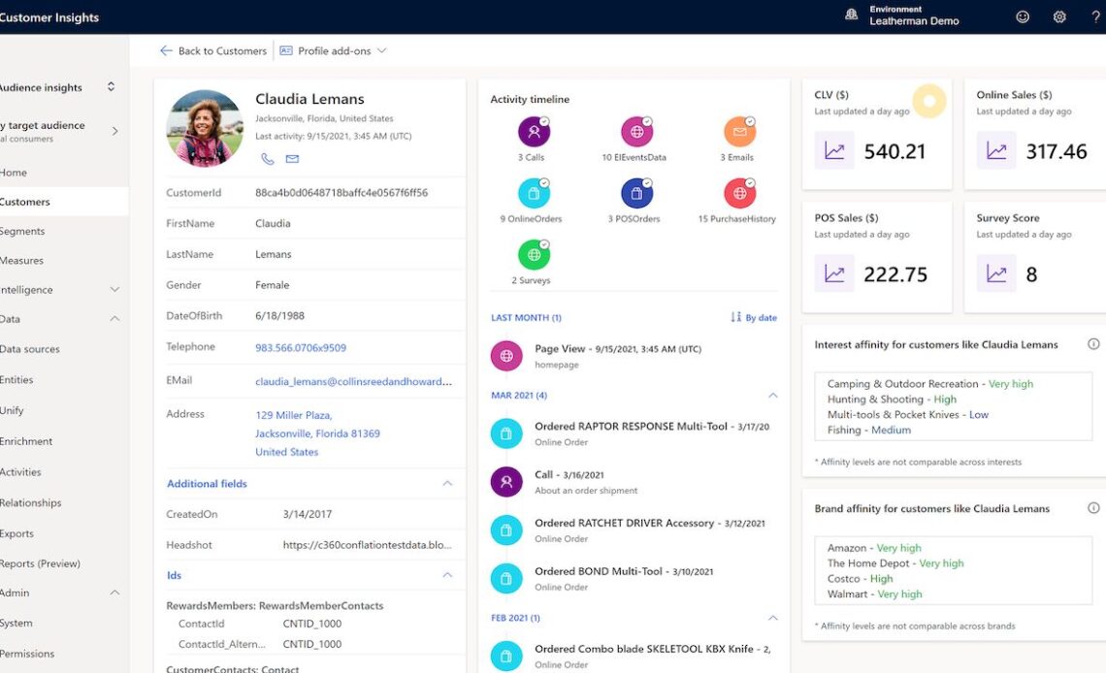Open the help question mark icon
Image resolution: width=1106 pixels, height=673 pixels.
click(x=1095, y=16)
